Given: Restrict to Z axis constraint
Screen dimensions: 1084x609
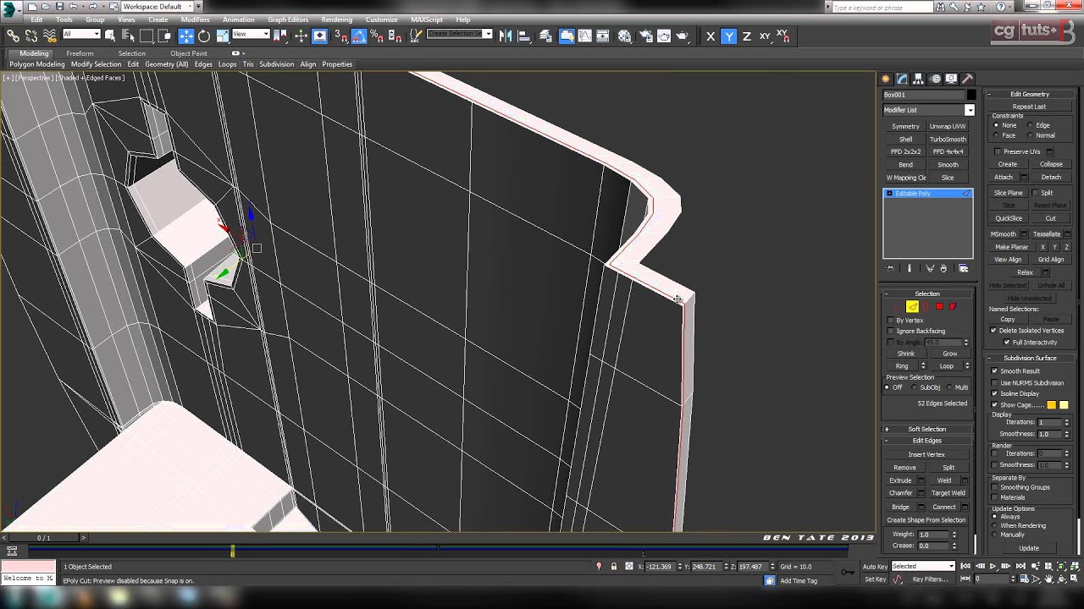Looking at the screenshot, I should tap(746, 36).
